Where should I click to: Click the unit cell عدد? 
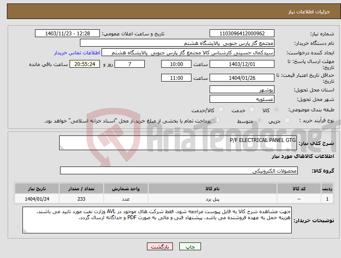pyautogui.click(x=126, y=199)
